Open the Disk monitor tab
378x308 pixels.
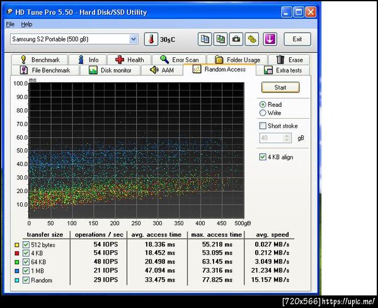point(110,70)
